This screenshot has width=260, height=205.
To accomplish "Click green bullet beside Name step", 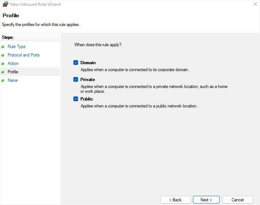I will point(3,80).
